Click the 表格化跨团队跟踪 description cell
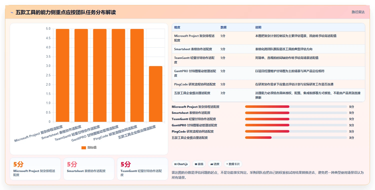Viewport: 375px width, 190px height. coord(309,49)
